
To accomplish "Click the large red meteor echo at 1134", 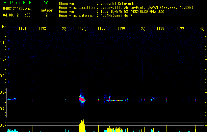I will pyautogui.click(x=82, y=99).
